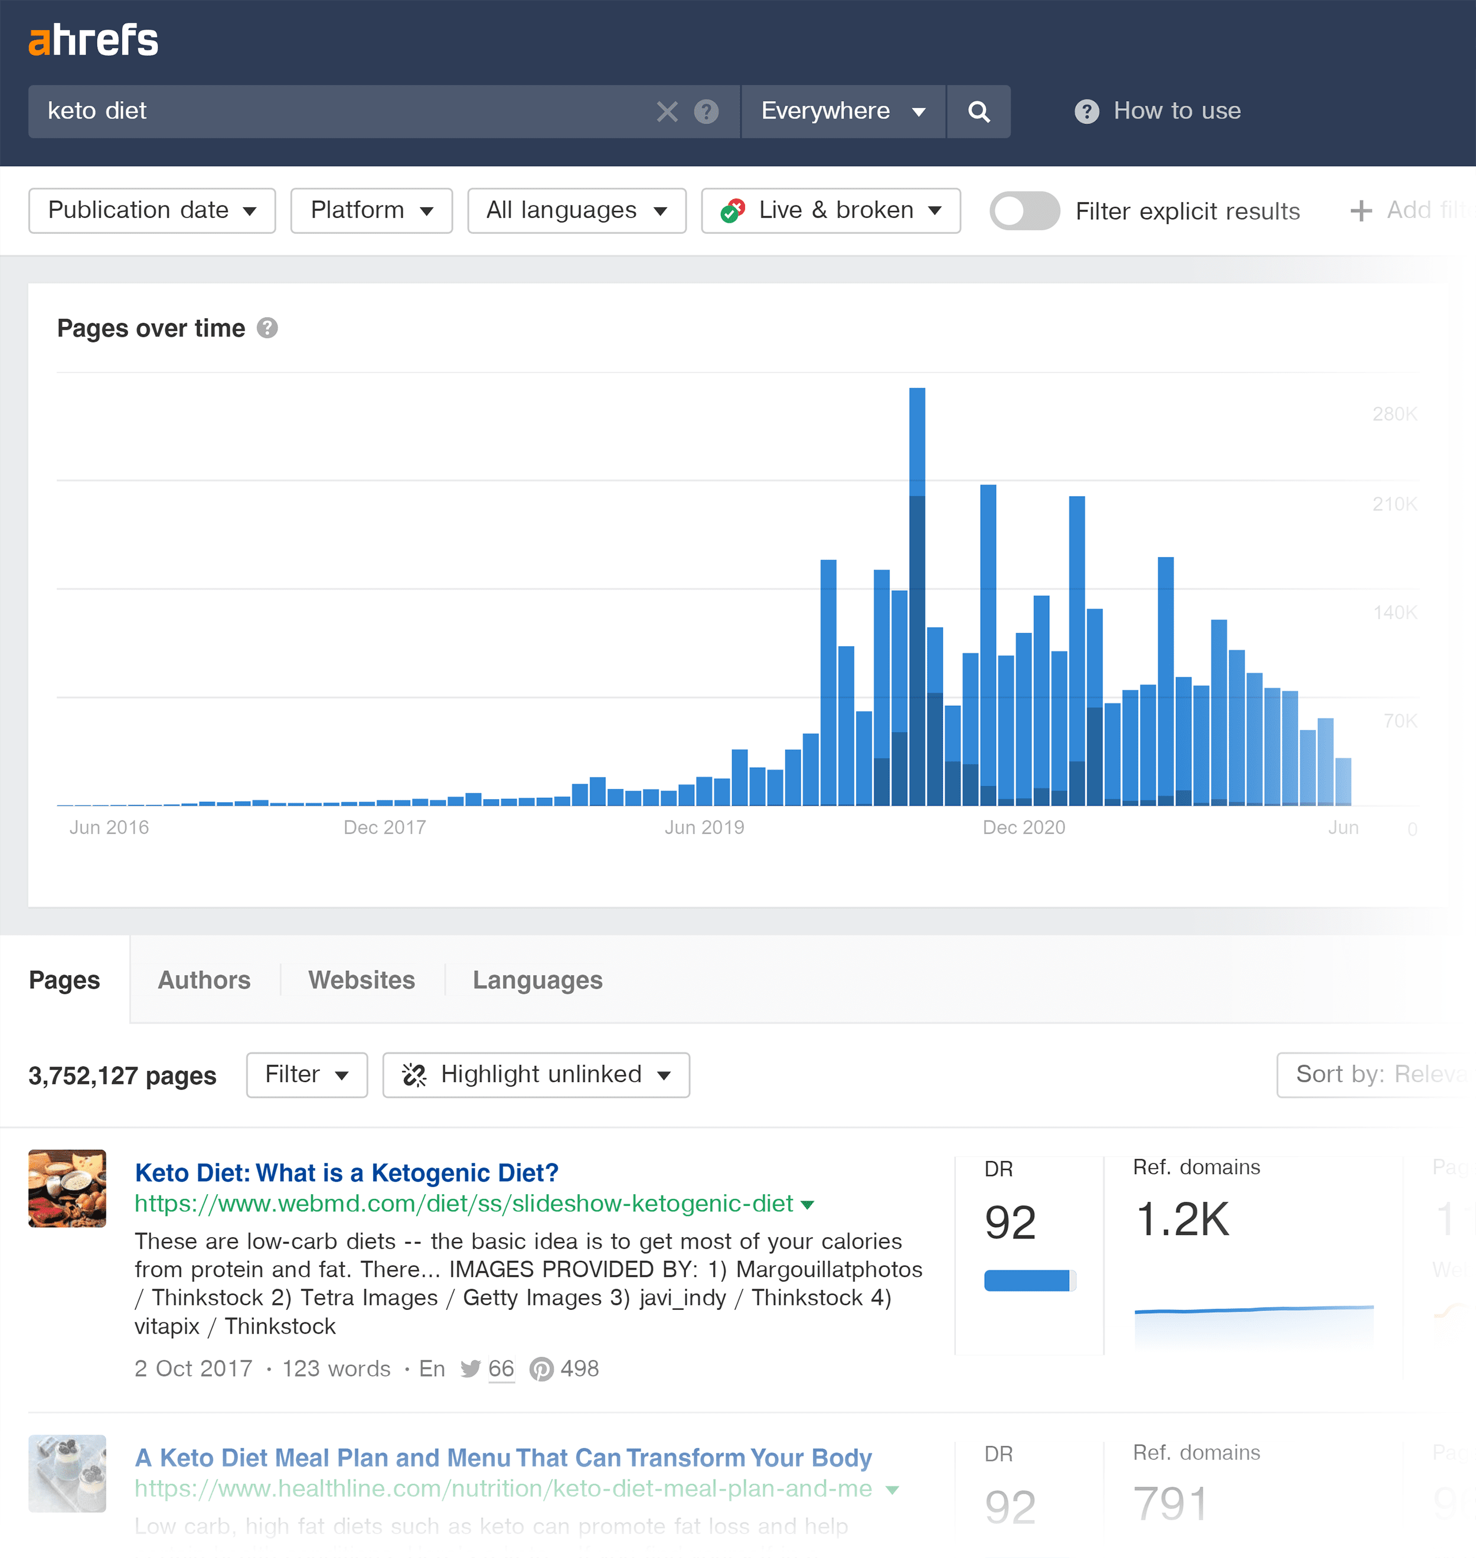The height and width of the screenshot is (1558, 1476).
Task: Switch to the Authors tab
Action: pyautogui.click(x=204, y=980)
